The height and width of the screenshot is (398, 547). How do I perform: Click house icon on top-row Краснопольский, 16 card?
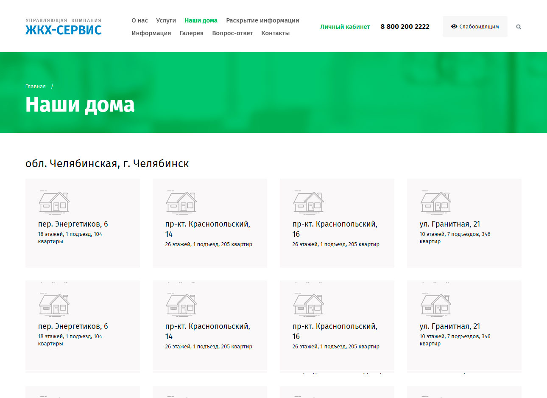point(308,202)
